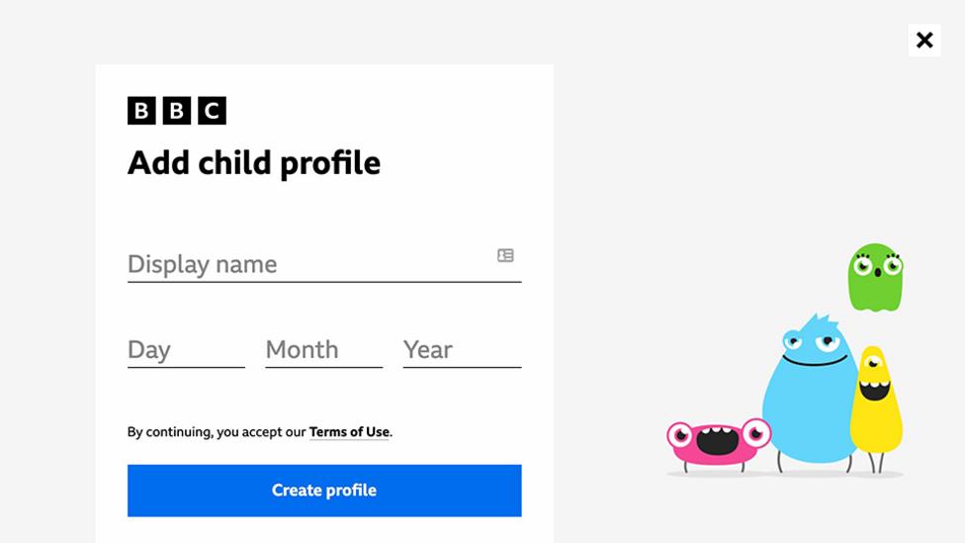Click the Add child profile heading

point(254,163)
